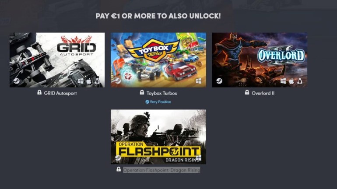
Task: Click the Apple icon on Overlord II
Action: point(291,81)
